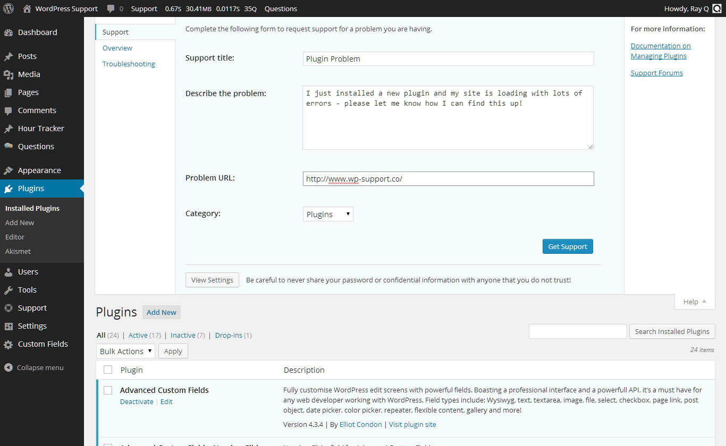Click the 0.0117S query time stat
The image size is (726, 446).
[228, 8]
